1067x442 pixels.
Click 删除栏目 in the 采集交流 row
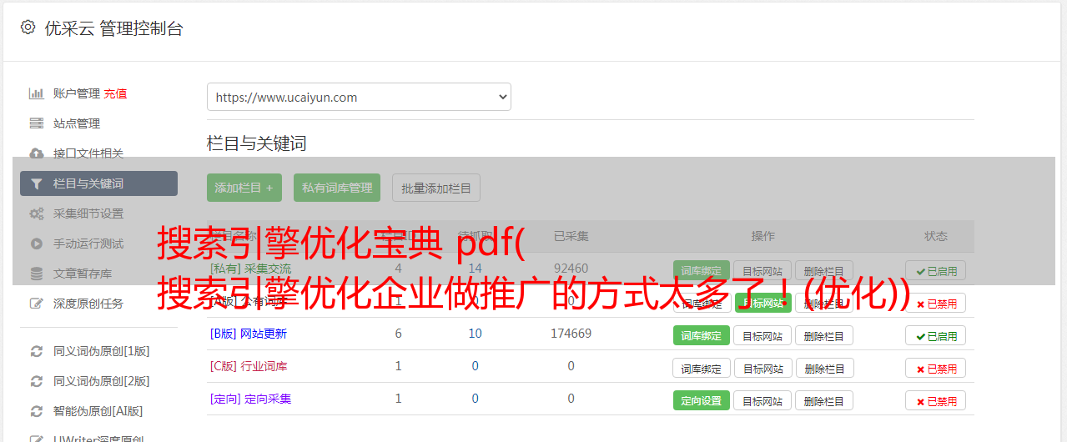[x=824, y=271]
